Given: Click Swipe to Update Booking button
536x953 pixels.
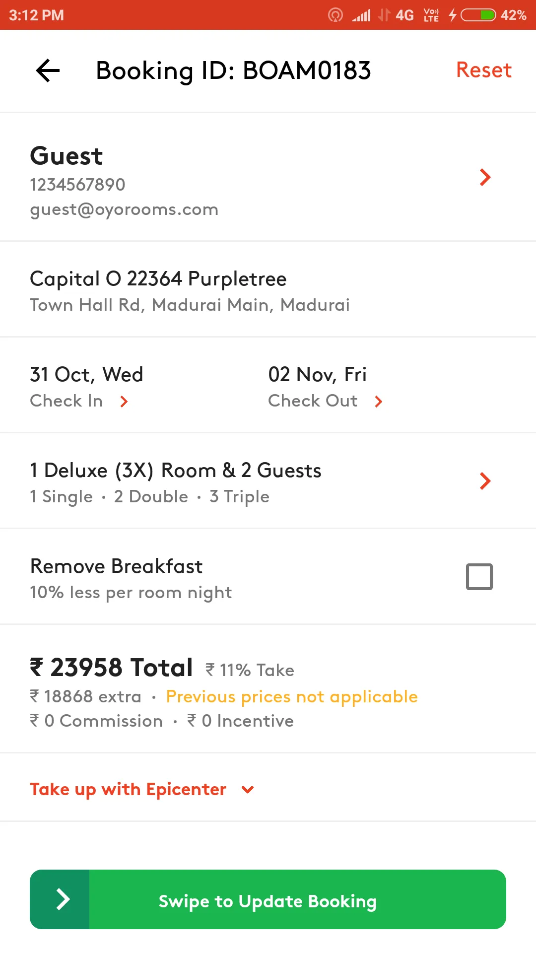Looking at the screenshot, I should click(268, 899).
